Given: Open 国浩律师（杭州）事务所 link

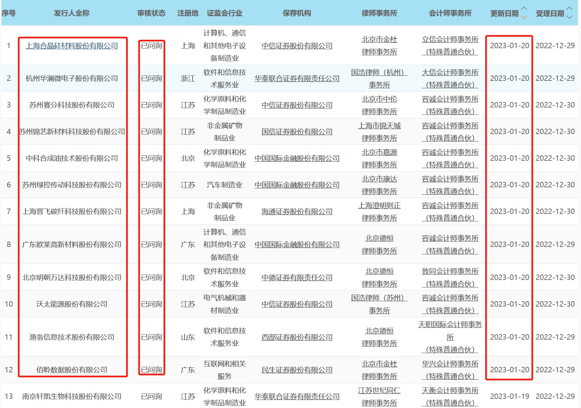Looking at the screenshot, I should pyautogui.click(x=379, y=79).
